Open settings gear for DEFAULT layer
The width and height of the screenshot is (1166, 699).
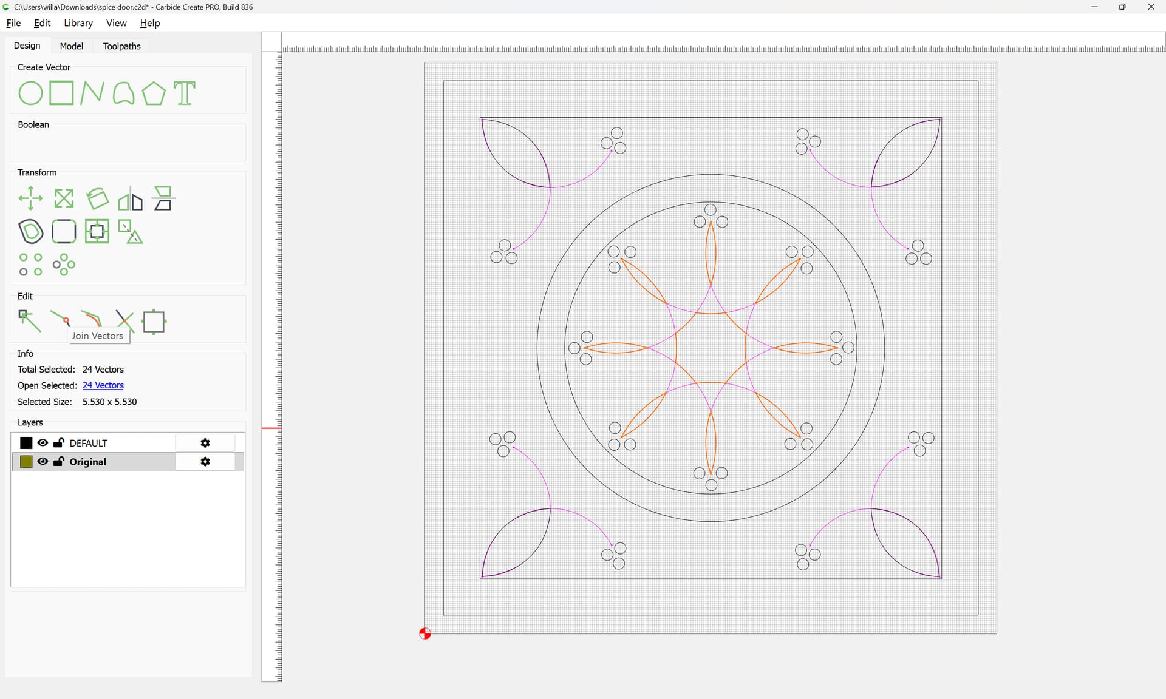coord(205,443)
